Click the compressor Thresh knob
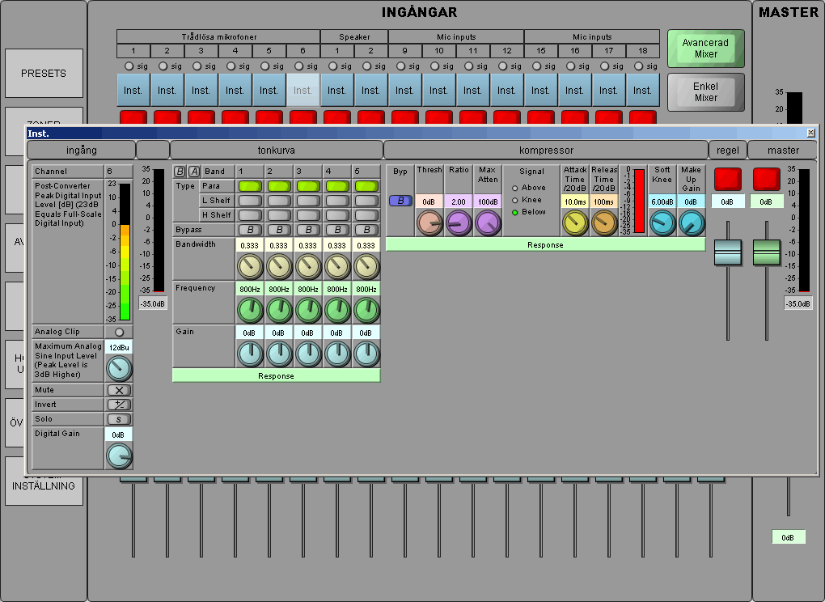 click(x=429, y=223)
